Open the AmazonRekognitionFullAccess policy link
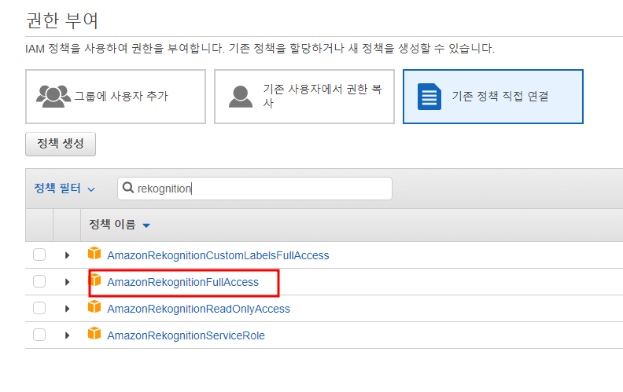Screen dimensions: 623x392 pos(182,282)
